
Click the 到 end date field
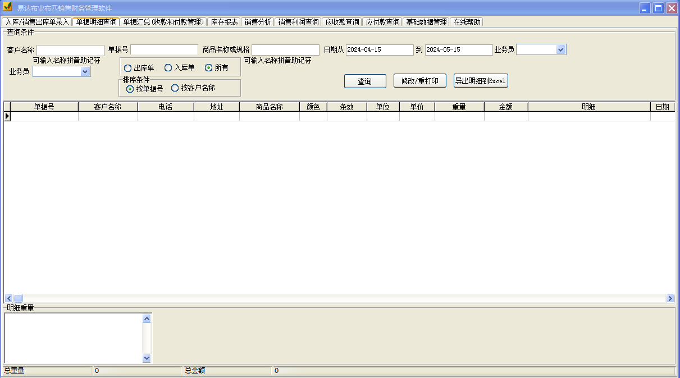(459, 49)
